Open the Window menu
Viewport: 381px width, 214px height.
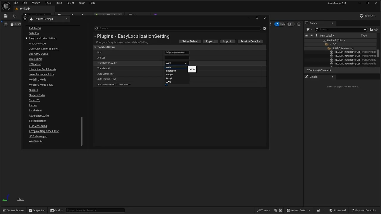tap(36, 3)
